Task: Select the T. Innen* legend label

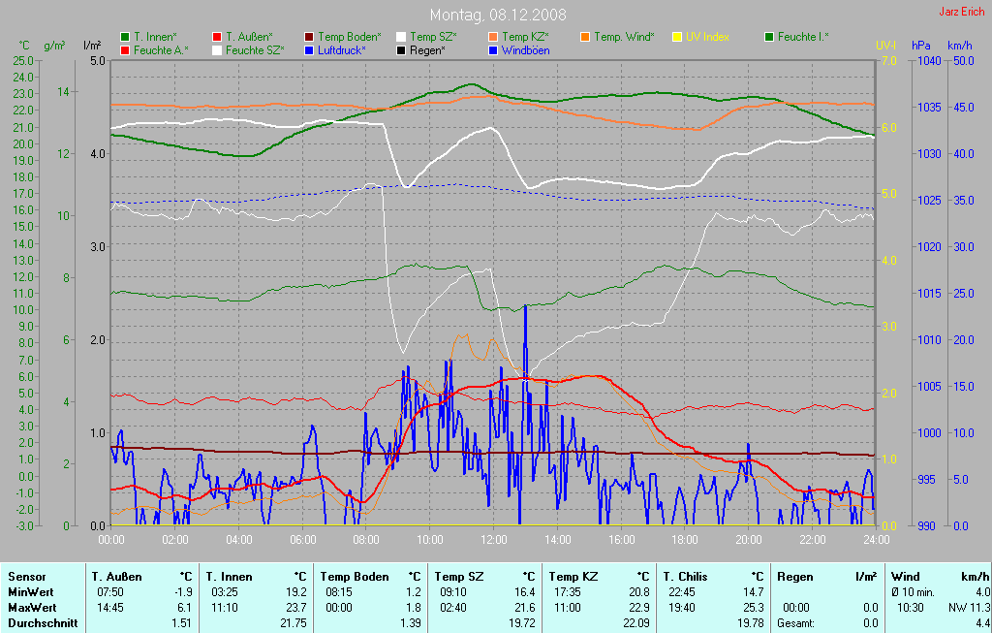Action: click(156, 37)
